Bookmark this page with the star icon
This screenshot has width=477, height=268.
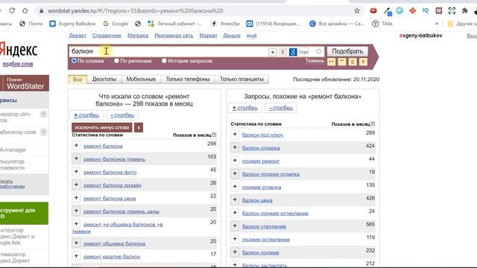357,10
